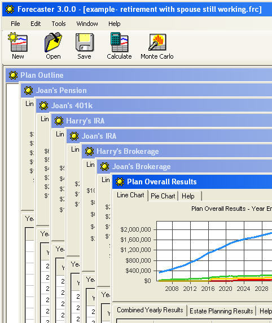272x323 pixels.
Task: Activate the Joan's IRA window title bar
Action: [x=169, y=136]
